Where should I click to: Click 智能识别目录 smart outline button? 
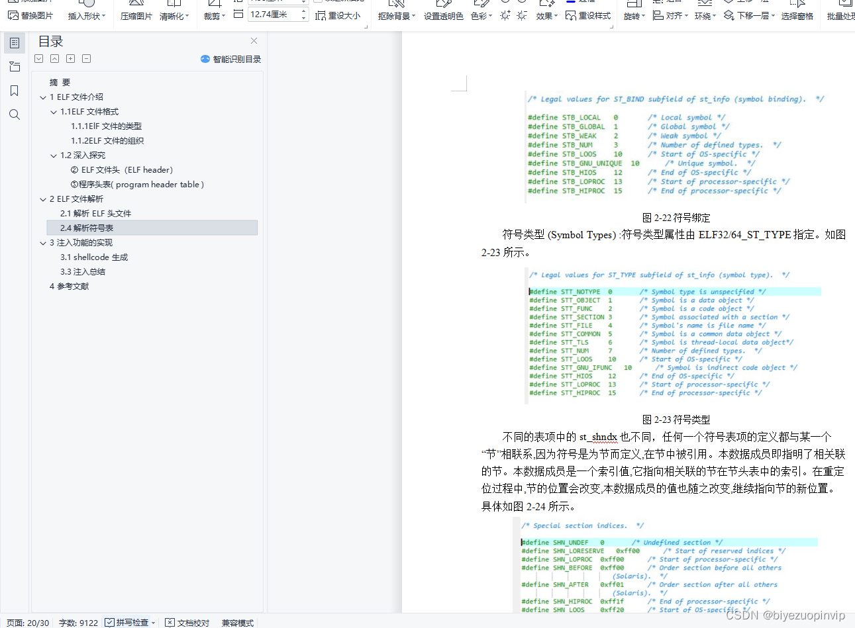pos(231,59)
